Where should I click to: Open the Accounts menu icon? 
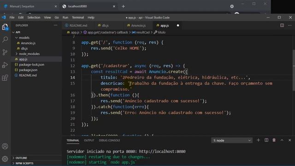tap(5, 146)
